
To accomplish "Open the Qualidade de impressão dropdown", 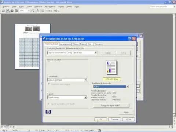I will point(127,87).
